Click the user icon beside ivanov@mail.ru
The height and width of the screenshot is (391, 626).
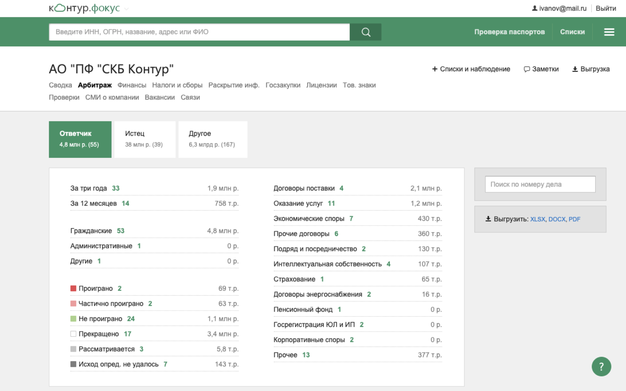[535, 8]
